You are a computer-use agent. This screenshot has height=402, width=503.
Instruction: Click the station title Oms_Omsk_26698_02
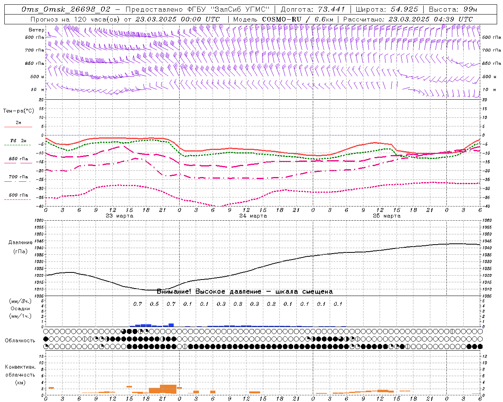pos(66,9)
